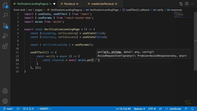Click the 'axios' import string on line 3
197x111 pixels.
[57, 22]
